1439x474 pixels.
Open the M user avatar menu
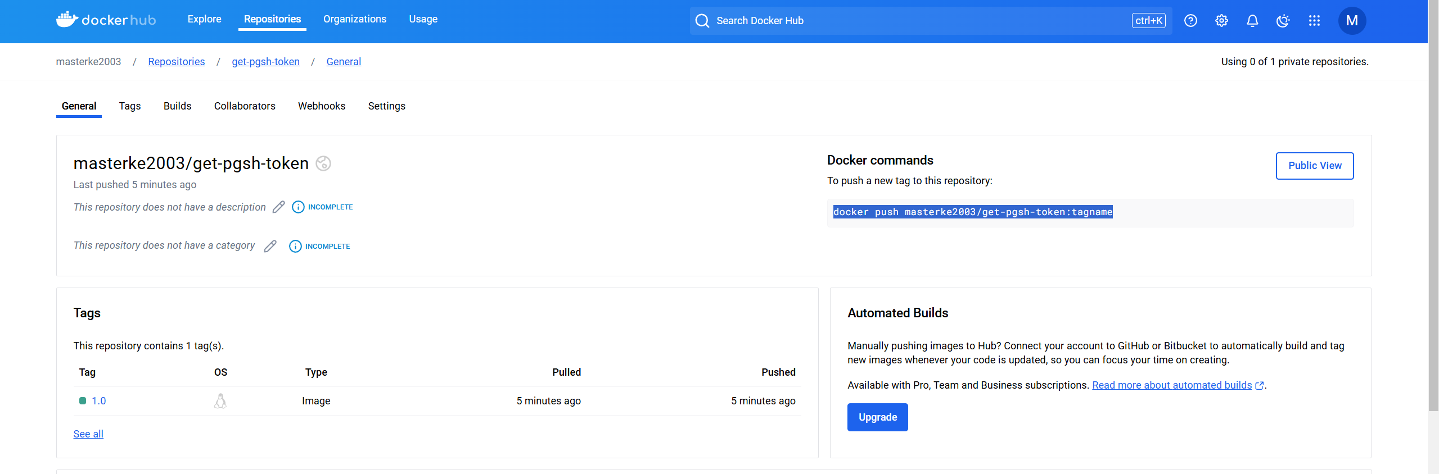(x=1352, y=21)
